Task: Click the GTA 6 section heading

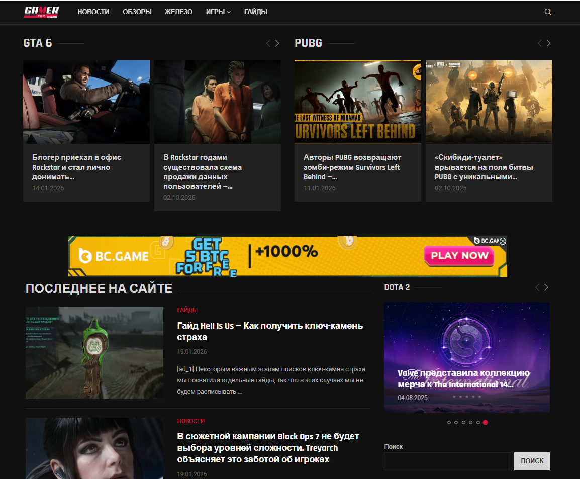Action: 37,43
